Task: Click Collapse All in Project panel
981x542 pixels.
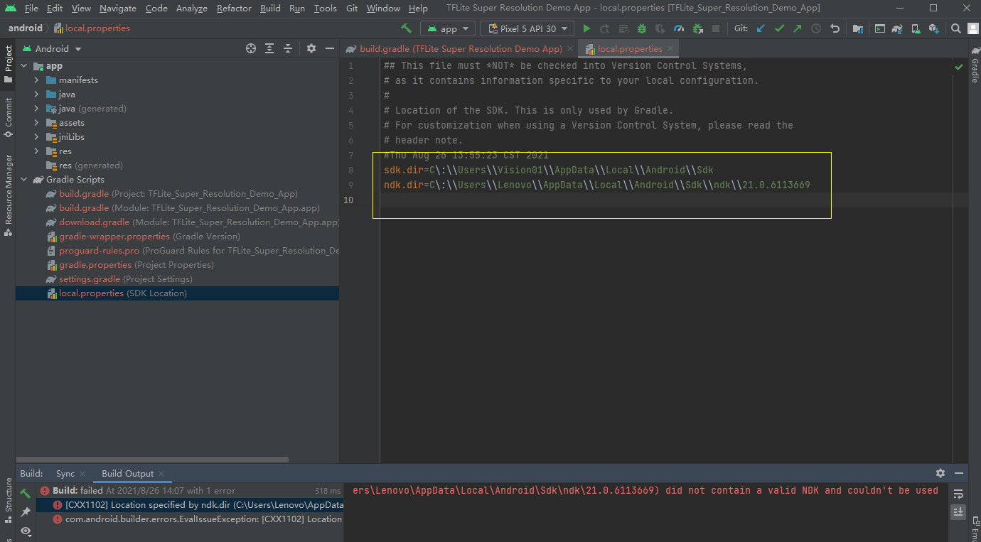Action: 288,48
